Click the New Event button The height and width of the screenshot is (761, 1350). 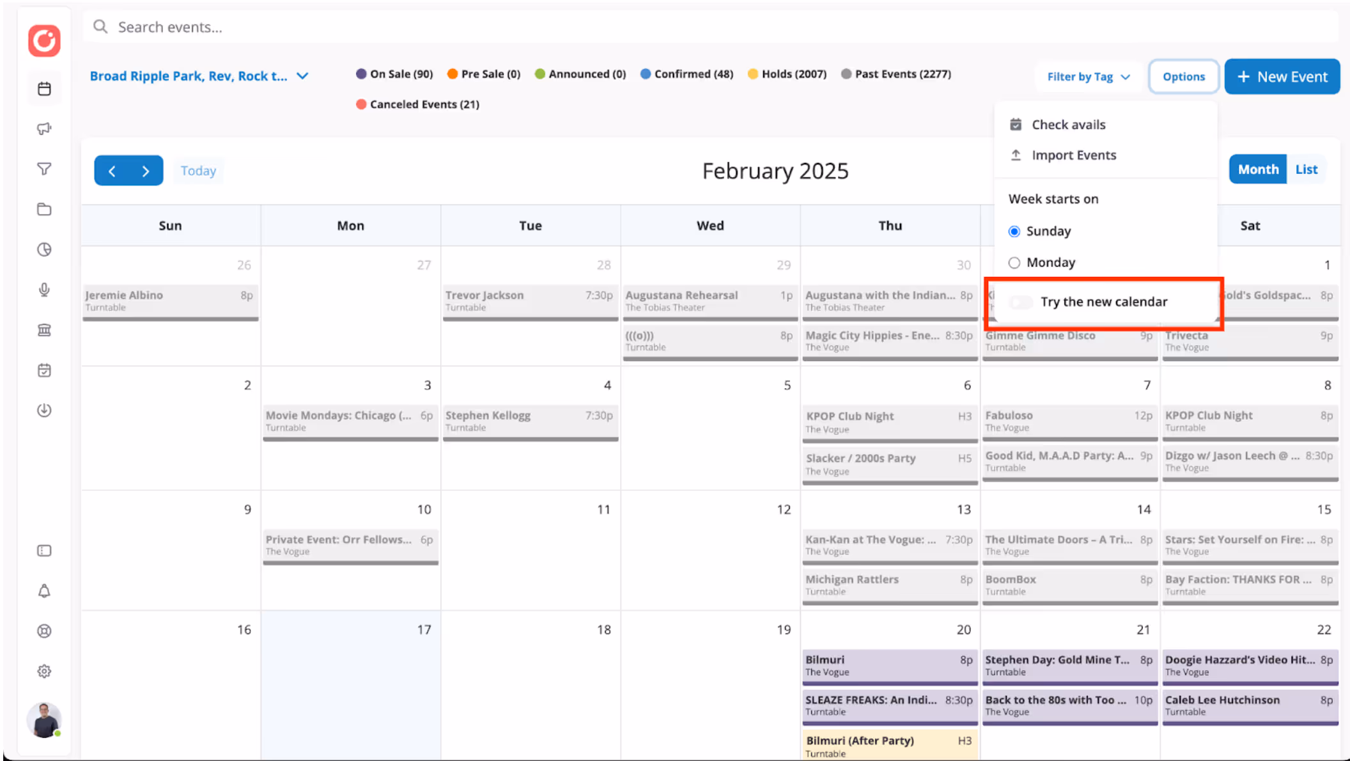click(1282, 77)
